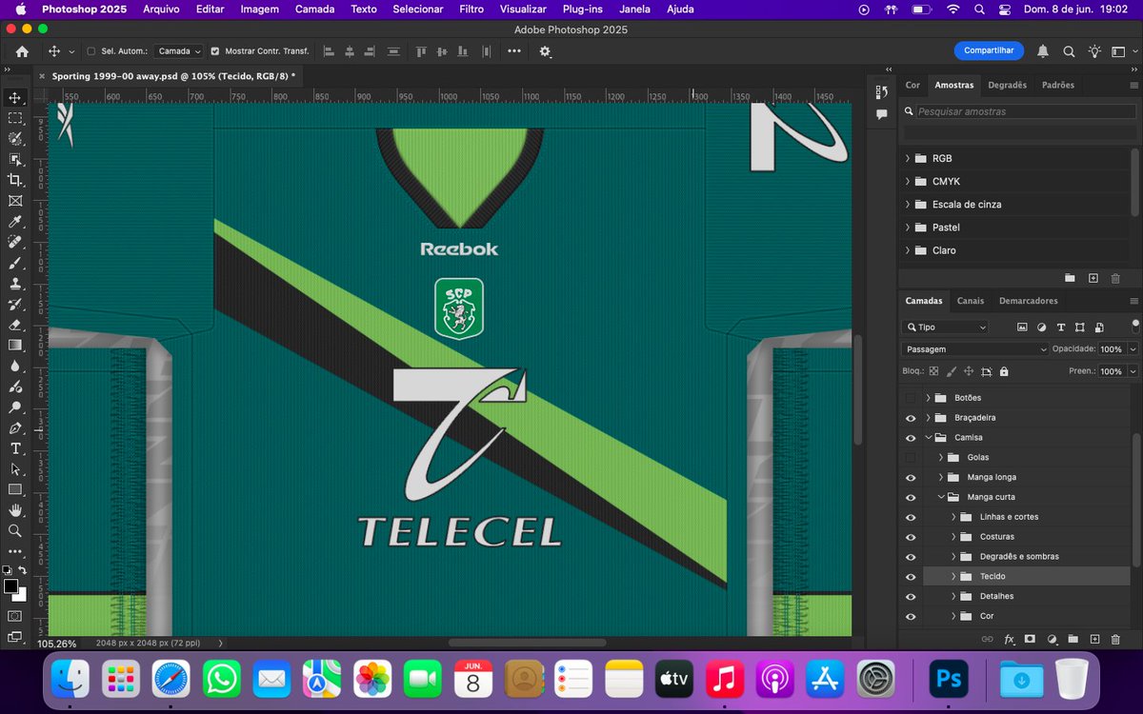Select the Path Selection tool
The image size is (1143, 714).
15,469
